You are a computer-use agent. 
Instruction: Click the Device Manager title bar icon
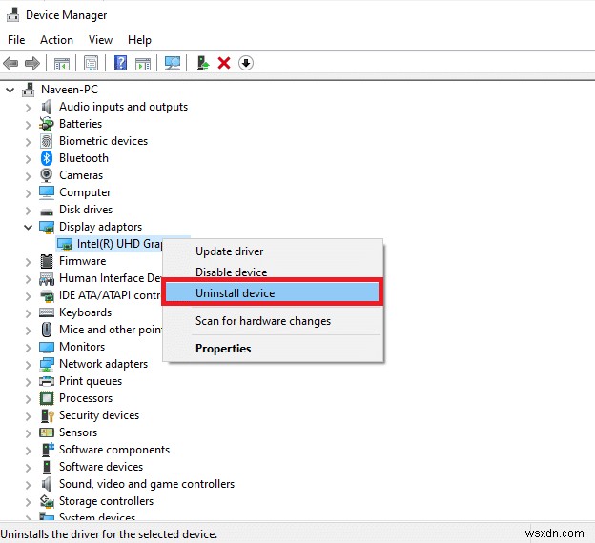13,15
